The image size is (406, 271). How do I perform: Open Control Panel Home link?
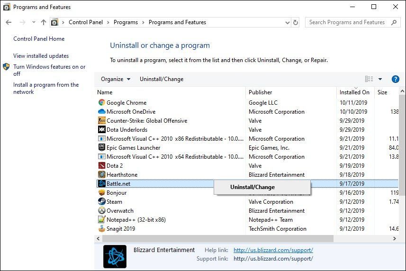(39, 39)
